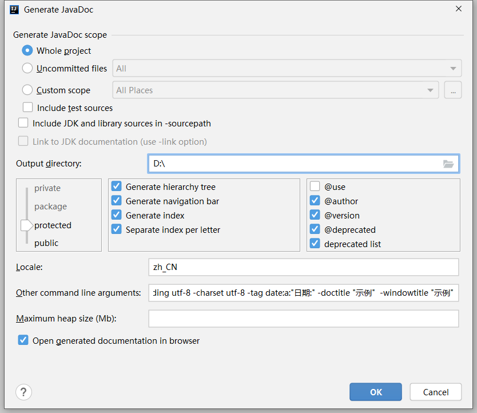The width and height of the screenshot is (477, 413).
Task: Close the Generate JavaDoc dialog
Action: [x=459, y=9]
